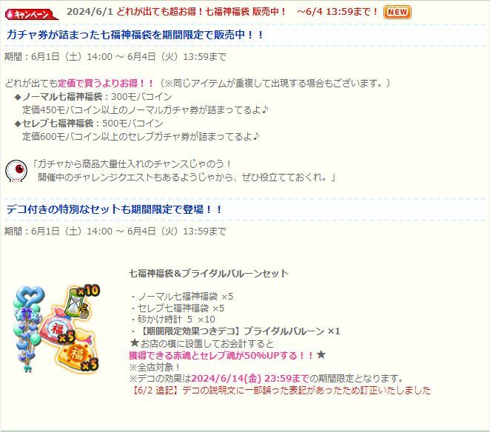Screen dimensions: 490x432
Task: Select the ノーマル七福神福袋 price line
Action: coord(93,96)
